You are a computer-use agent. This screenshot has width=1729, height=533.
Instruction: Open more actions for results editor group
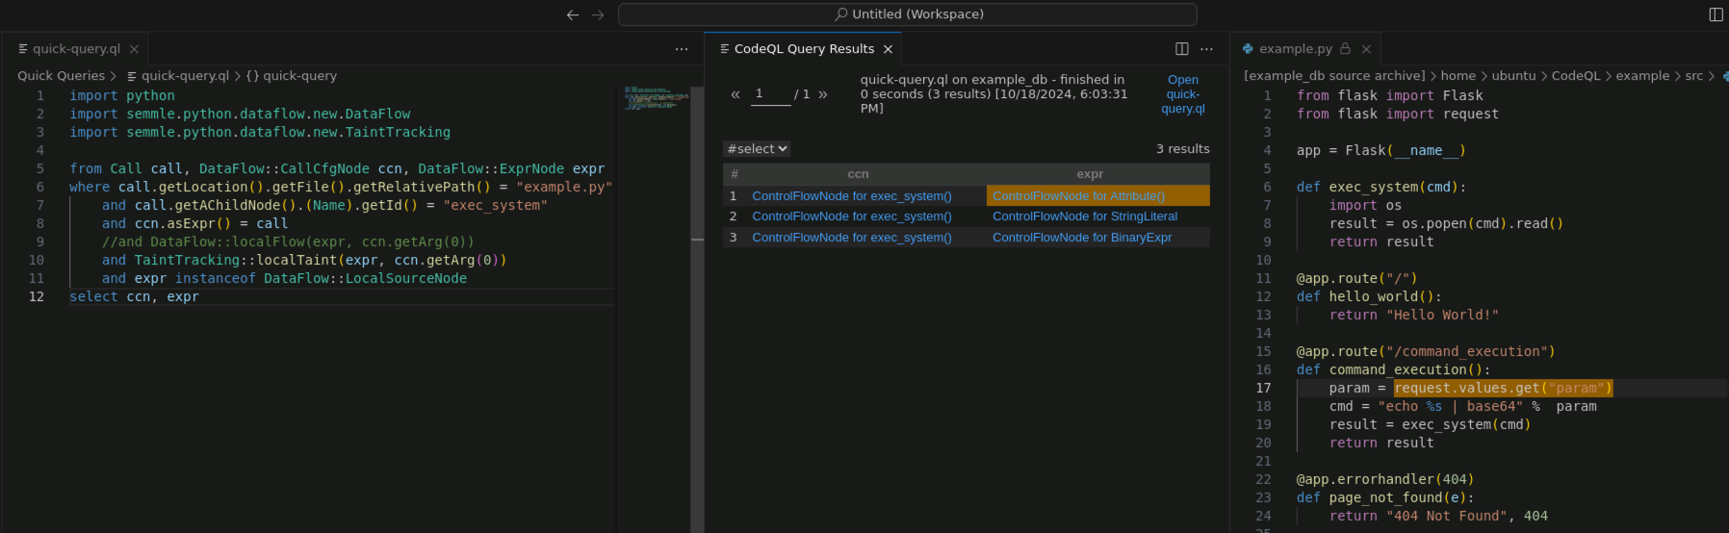point(1207,49)
